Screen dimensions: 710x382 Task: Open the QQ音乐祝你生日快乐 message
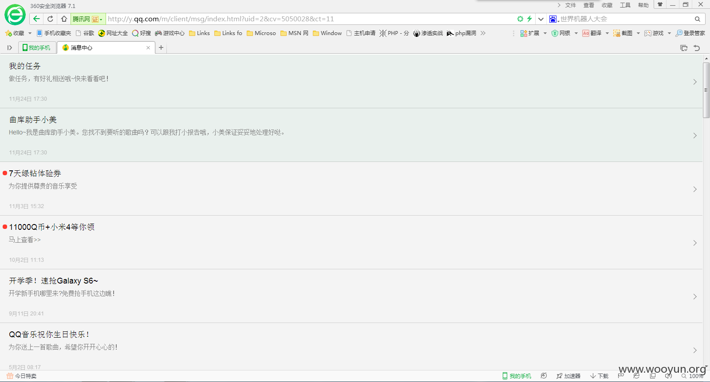pyautogui.click(x=351, y=347)
